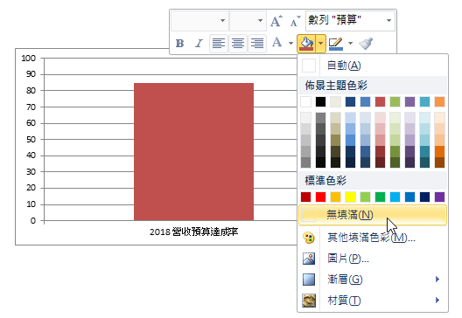Open the font color dropdown arrow

click(290, 44)
